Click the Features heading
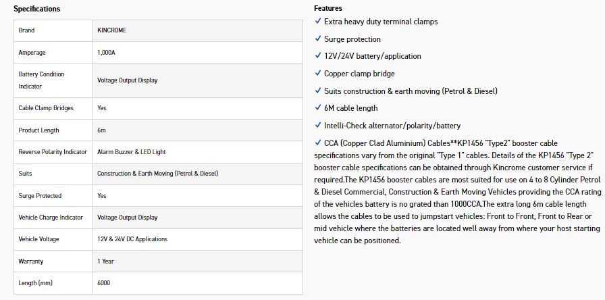Screen dimensions: 605x300 coord(328,8)
